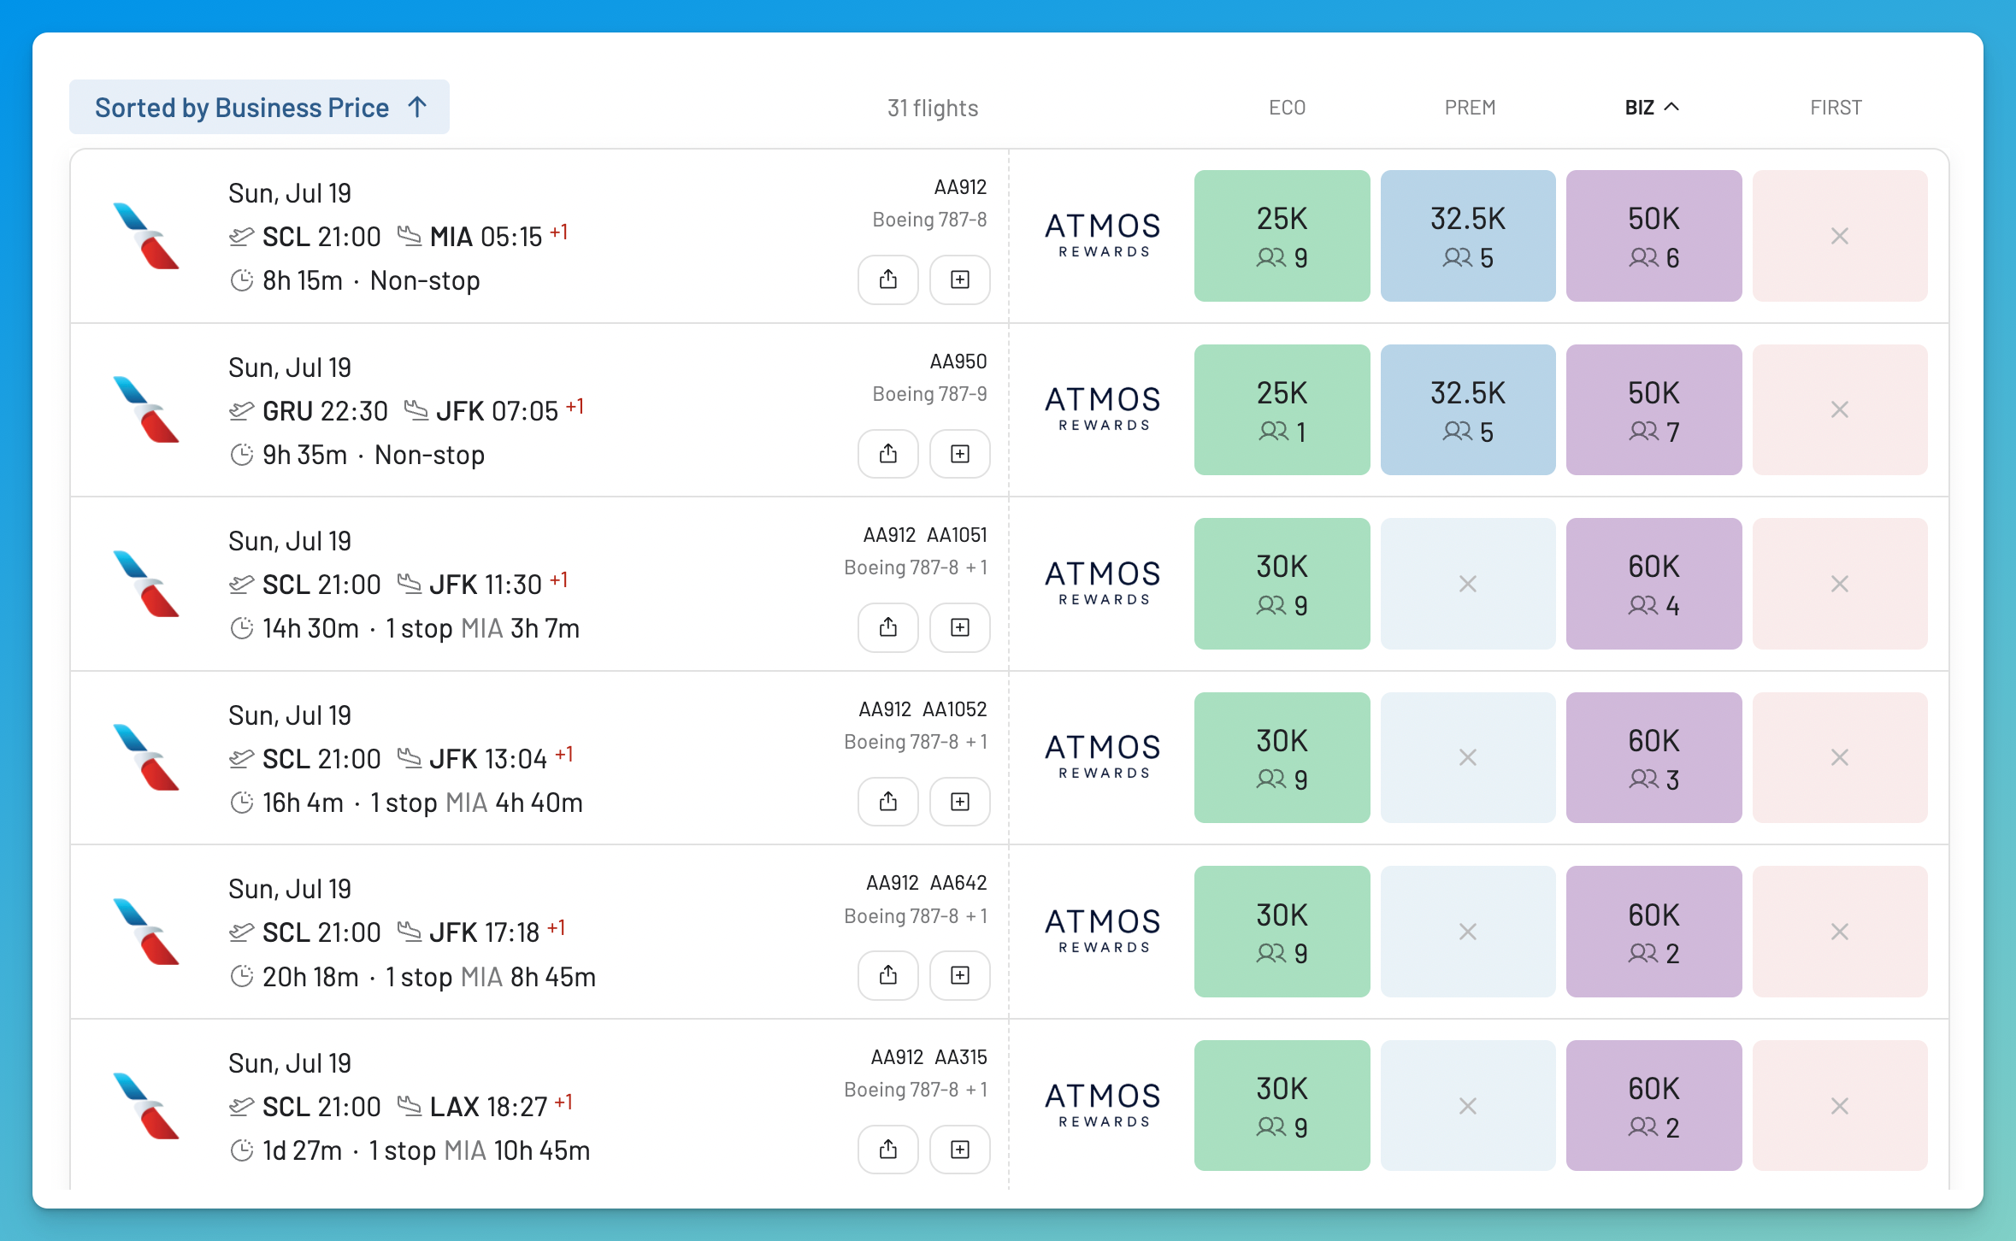Pick 60K business on the JFK 17:18 flight

1653,932
